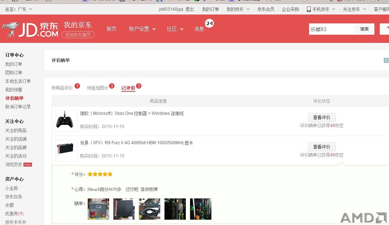The height and width of the screenshot is (225, 389).
Task: Open 消息 in the navigation bar
Action: [x=199, y=29]
